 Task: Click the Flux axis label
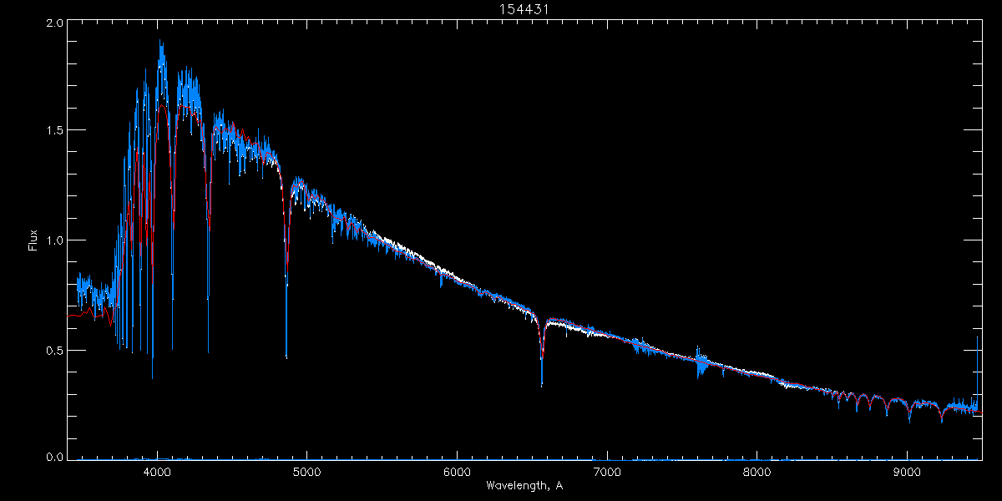pyautogui.click(x=33, y=240)
